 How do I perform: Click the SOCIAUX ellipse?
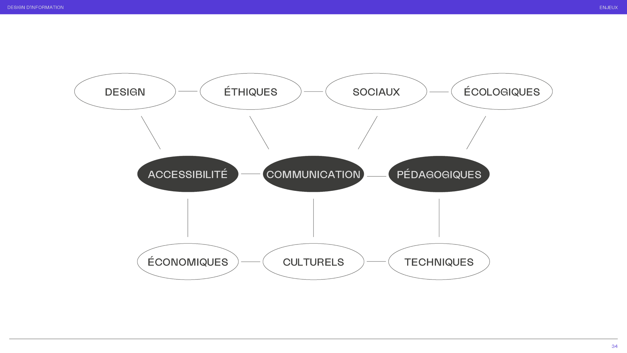click(x=376, y=92)
